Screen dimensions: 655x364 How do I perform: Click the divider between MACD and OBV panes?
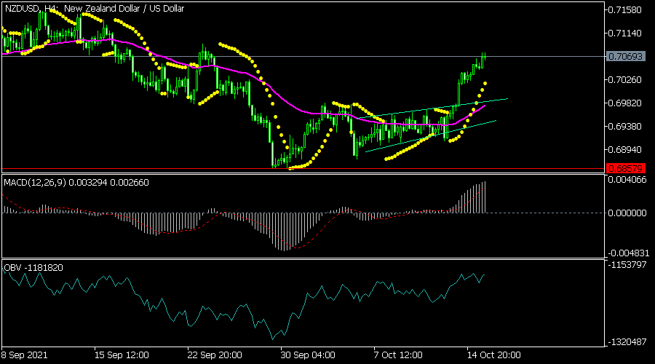(302, 258)
